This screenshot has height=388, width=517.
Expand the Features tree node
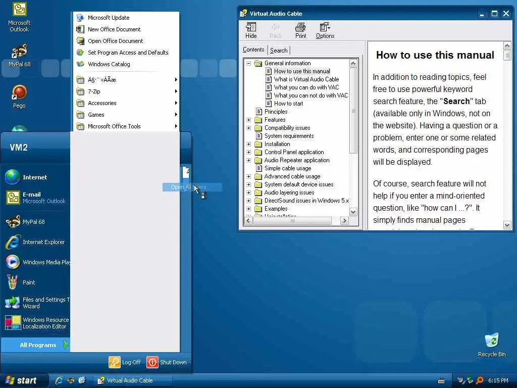tap(248, 120)
